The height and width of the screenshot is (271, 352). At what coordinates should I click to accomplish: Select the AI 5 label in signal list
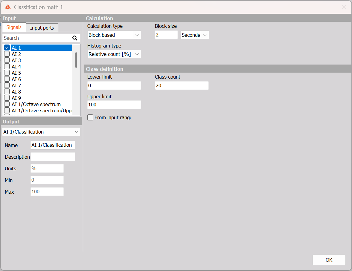pos(16,73)
